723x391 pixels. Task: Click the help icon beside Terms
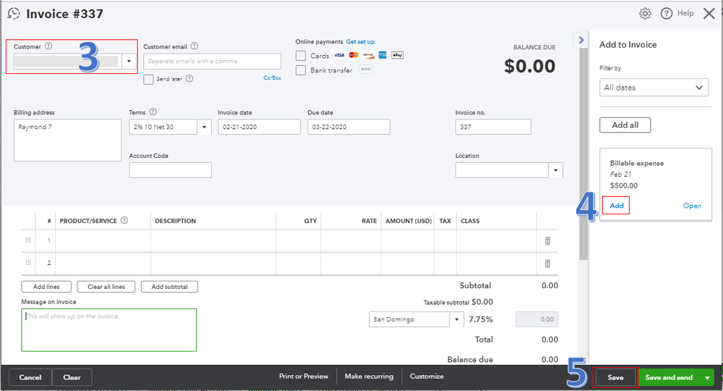click(x=153, y=112)
